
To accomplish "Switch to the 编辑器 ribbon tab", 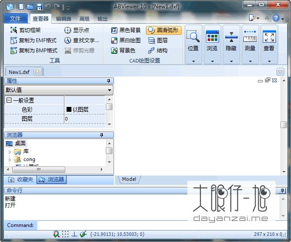I will click(63, 19).
